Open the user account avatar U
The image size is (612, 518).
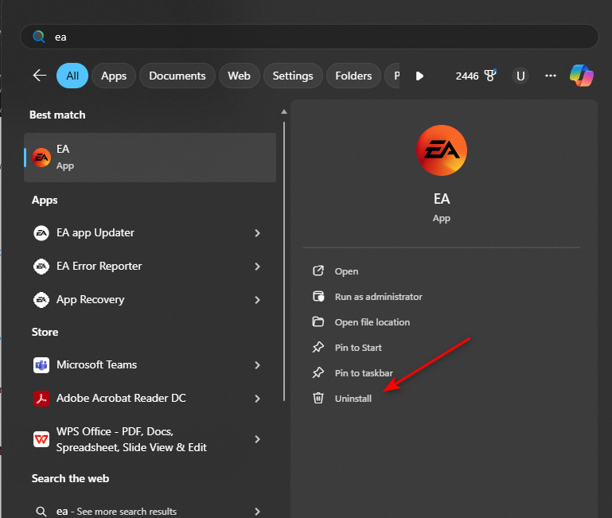pyautogui.click(x=520, y=76)
